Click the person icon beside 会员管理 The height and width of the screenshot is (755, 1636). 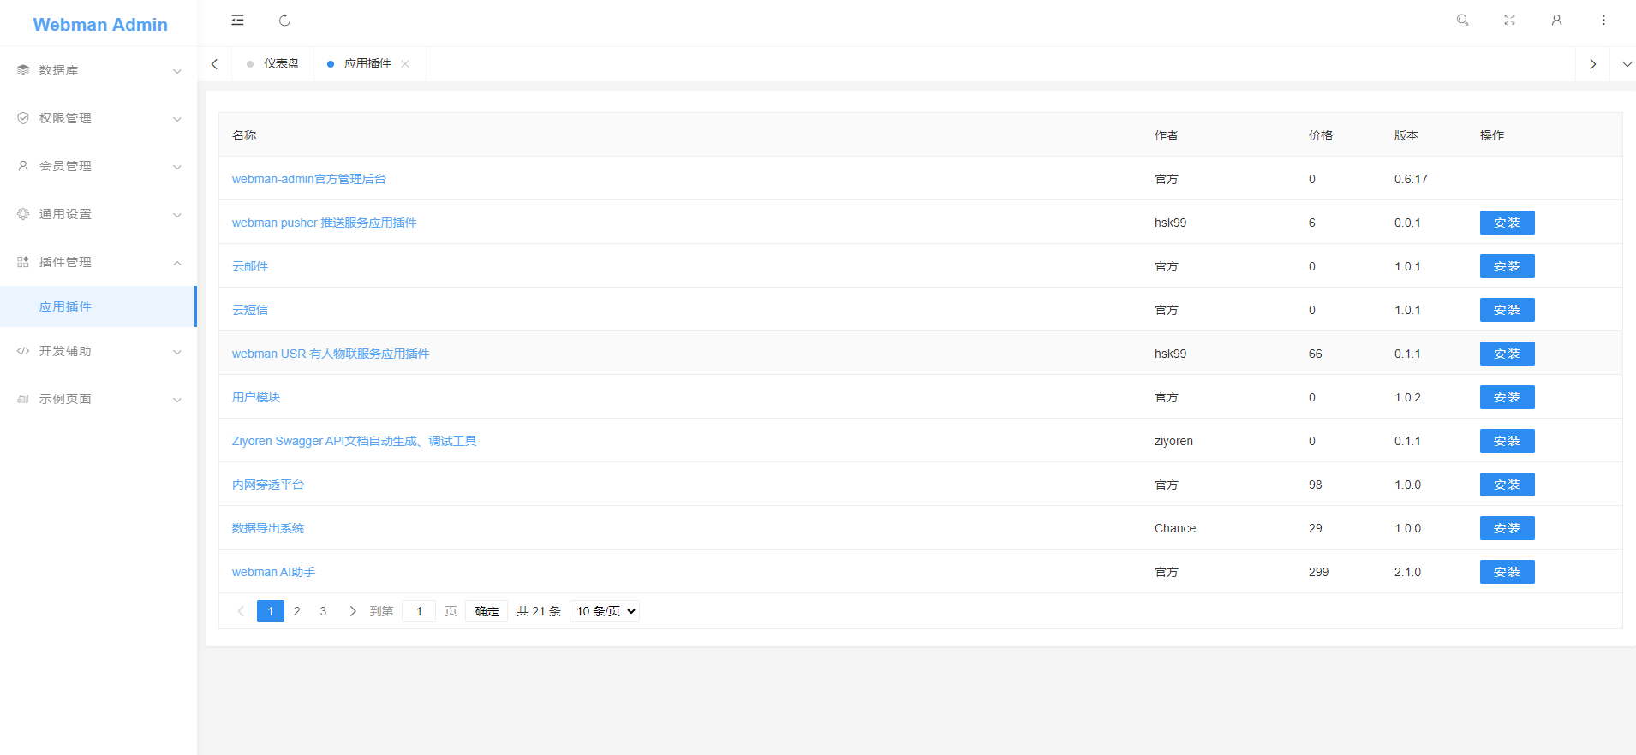click(x=23, y=166)
